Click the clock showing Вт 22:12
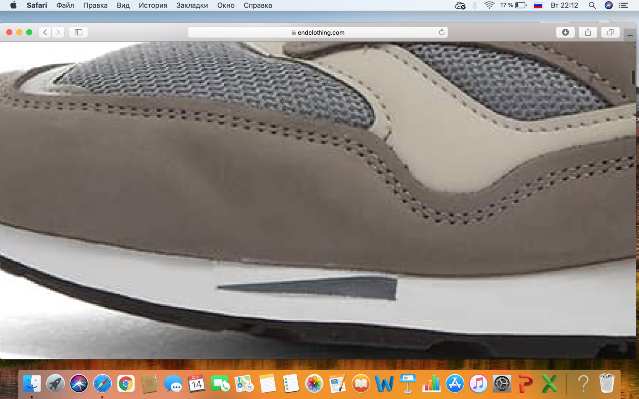Image resolution: width=639 pixels, height=399 pixels. tap(564, 5)
